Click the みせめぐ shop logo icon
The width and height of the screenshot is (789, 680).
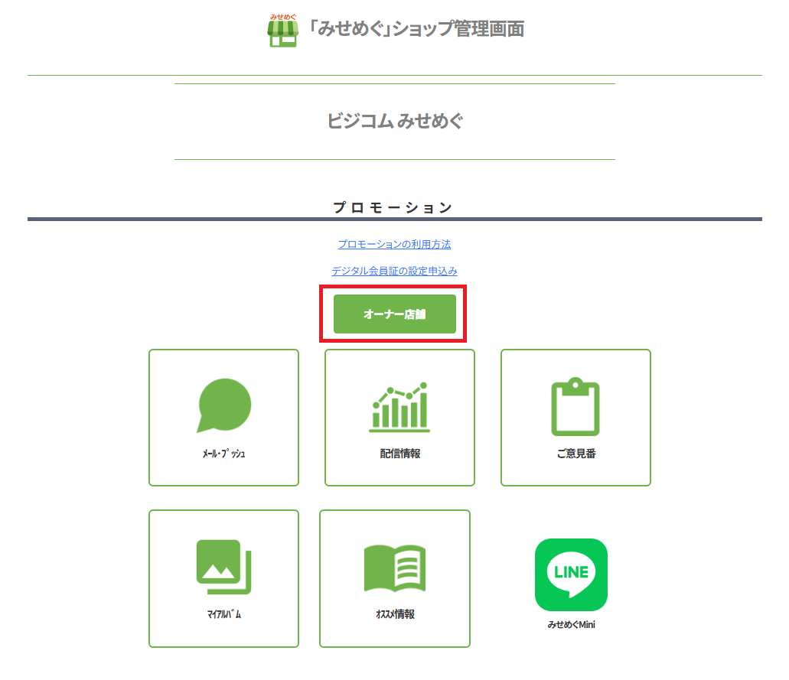pyautogui.click(x=283, y=31)
